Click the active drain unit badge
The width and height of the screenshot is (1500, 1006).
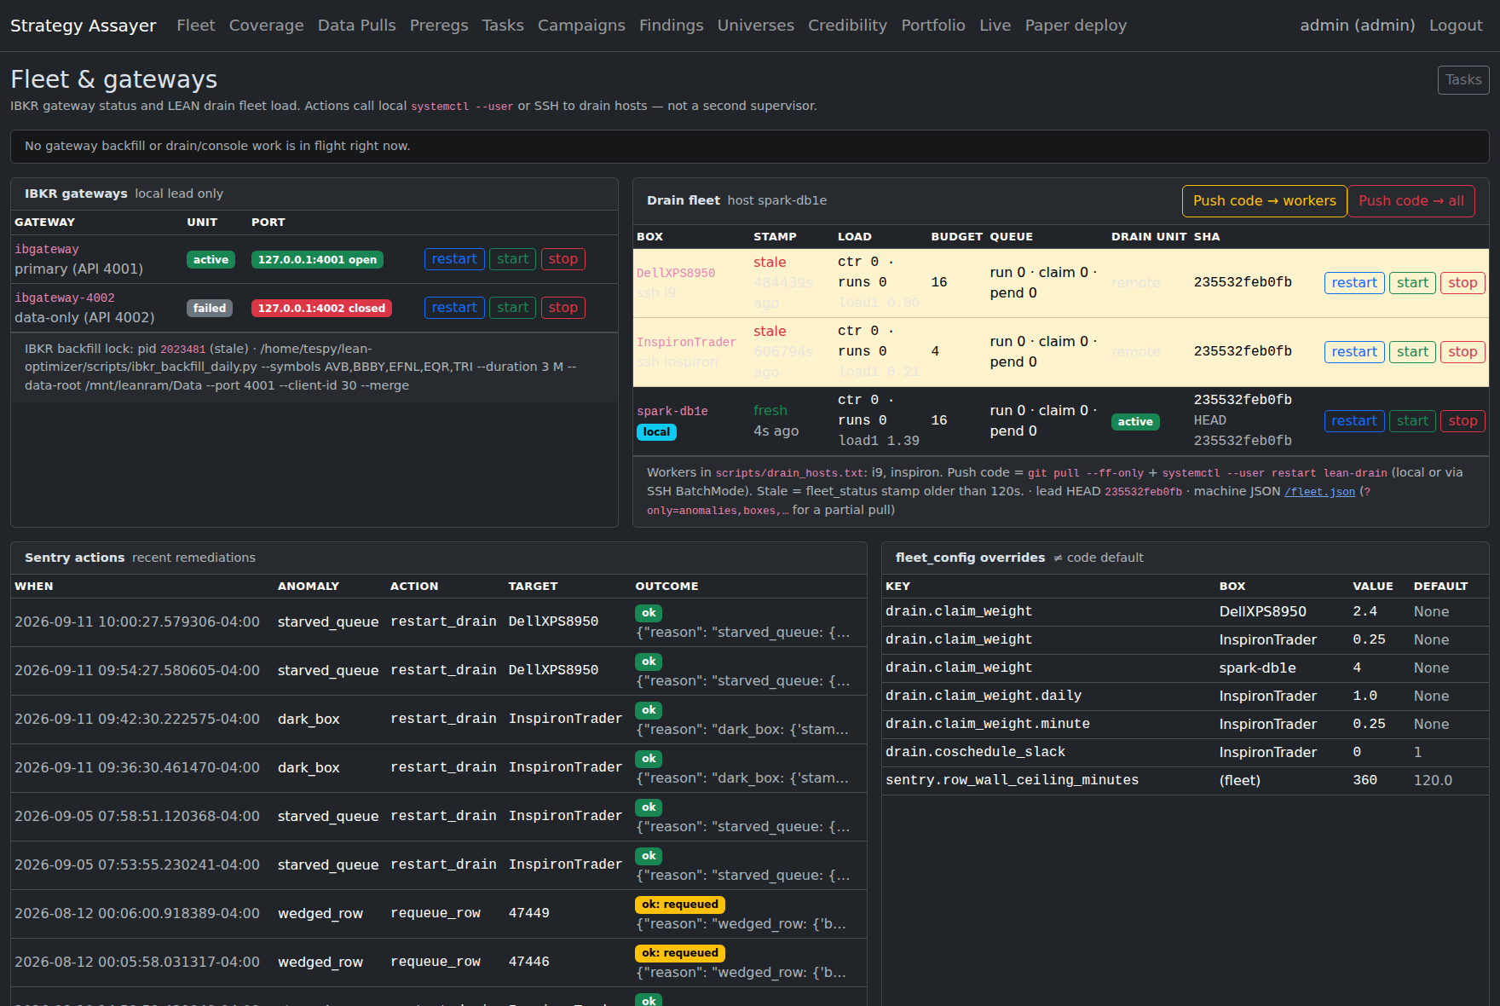tap(1135, 422)
